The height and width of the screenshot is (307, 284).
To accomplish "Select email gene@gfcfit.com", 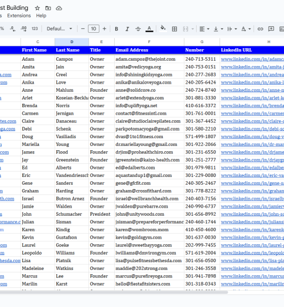I will pyautogui.click(x=149, y=183).
